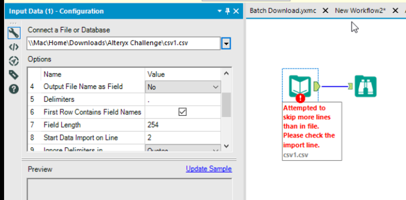The height and width of the screenshot is (200, 406).
Task: Open the Annotation tag icon
Action: coord(13,75)
